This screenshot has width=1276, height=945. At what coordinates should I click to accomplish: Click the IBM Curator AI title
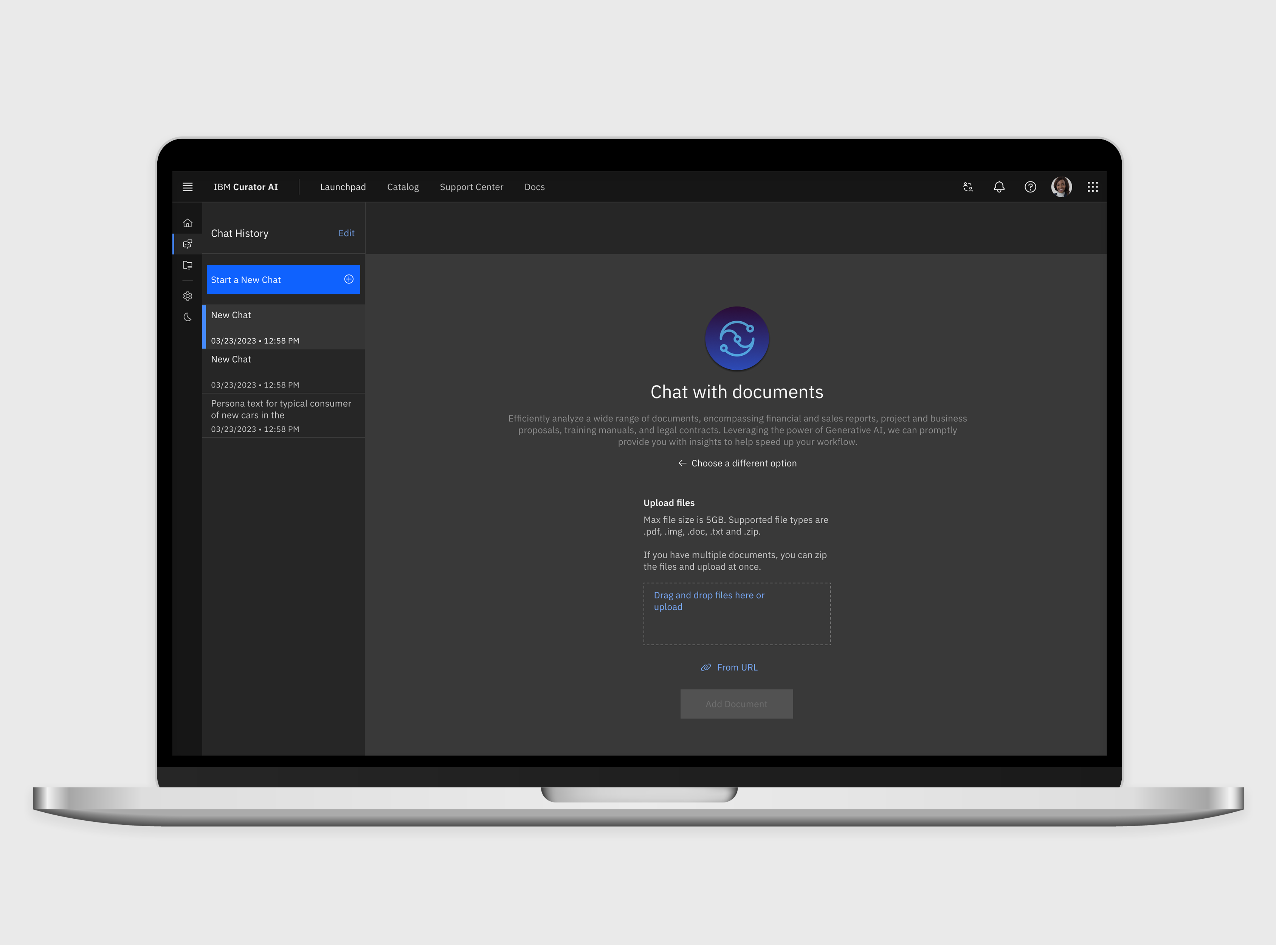(245, 187)
